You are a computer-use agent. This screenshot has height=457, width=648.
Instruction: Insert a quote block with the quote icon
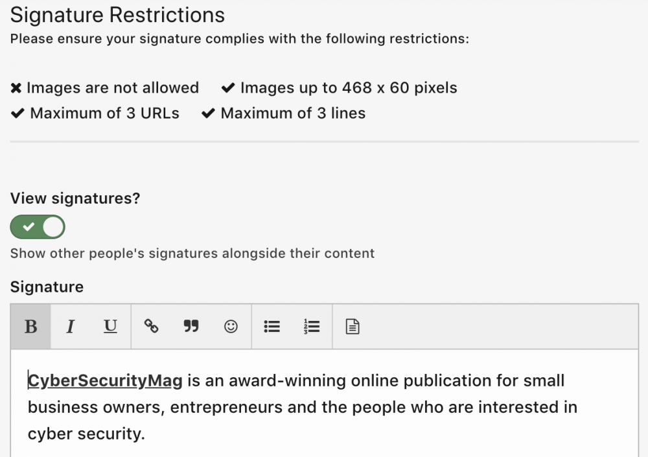pyautogui.click(x=191, y=326)
